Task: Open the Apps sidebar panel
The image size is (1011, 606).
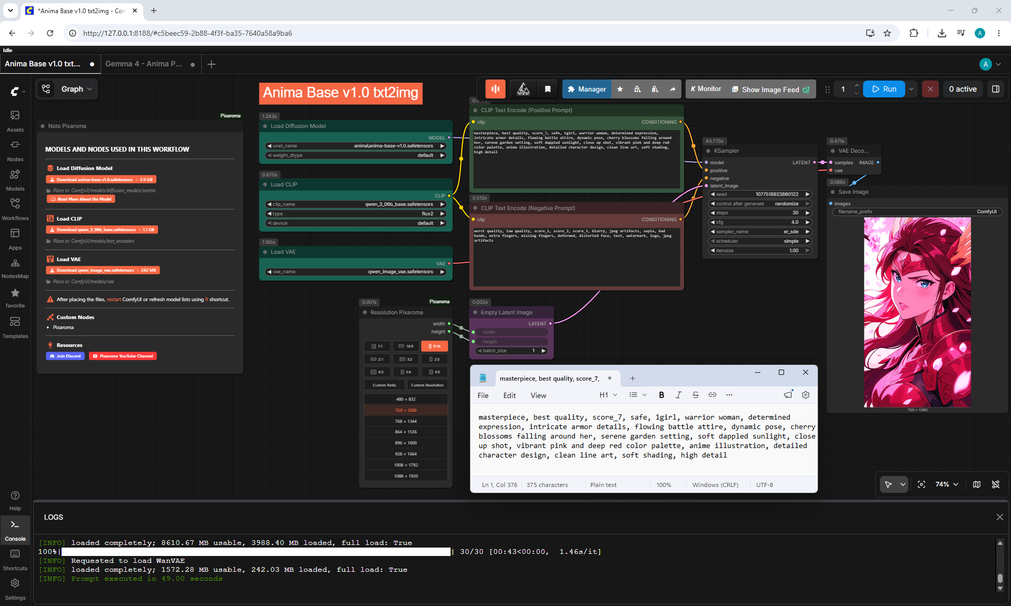Action: (15, 239)
